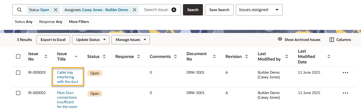
Task: Clear the search field with the round X icon
Action: [x=174, y=10]
